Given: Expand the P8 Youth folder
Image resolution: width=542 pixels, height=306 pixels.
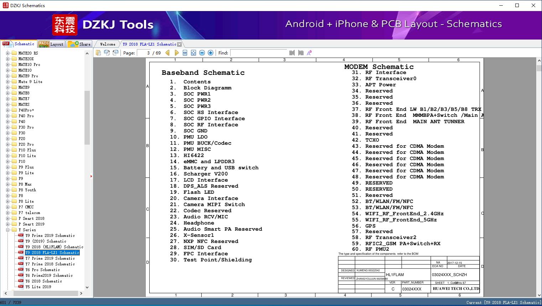Looking at the screenshot, I should (7, 190).
